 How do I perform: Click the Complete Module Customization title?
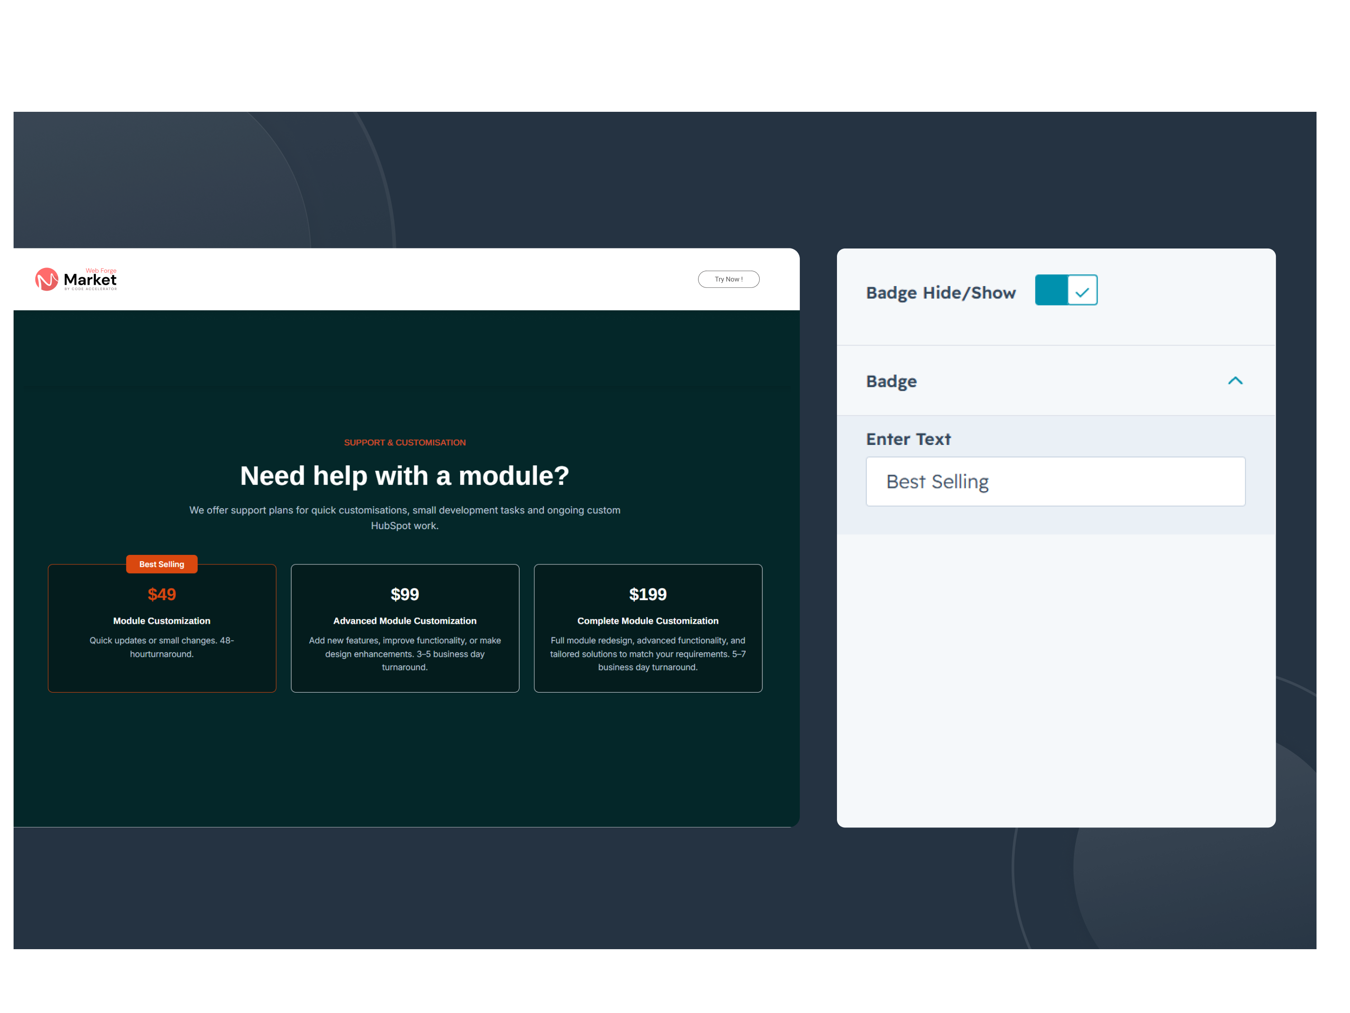[x=647, y=621]
